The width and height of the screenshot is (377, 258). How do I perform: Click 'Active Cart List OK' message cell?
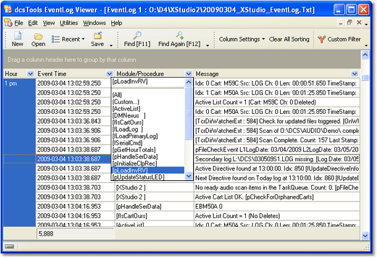point(277,197)
